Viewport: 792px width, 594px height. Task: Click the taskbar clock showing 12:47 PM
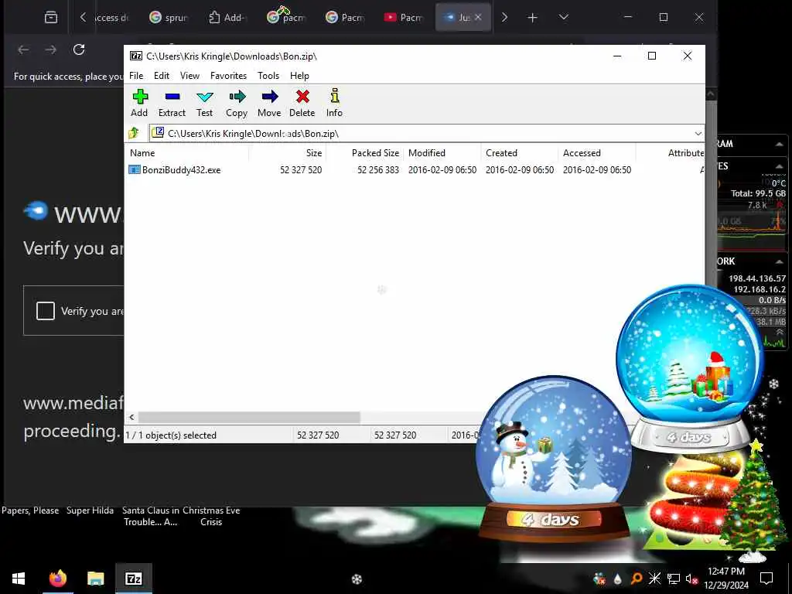pos(726,579)
